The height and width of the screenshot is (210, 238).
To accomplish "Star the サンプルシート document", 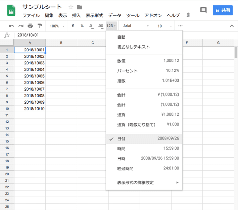I will (x=71, y=7).
